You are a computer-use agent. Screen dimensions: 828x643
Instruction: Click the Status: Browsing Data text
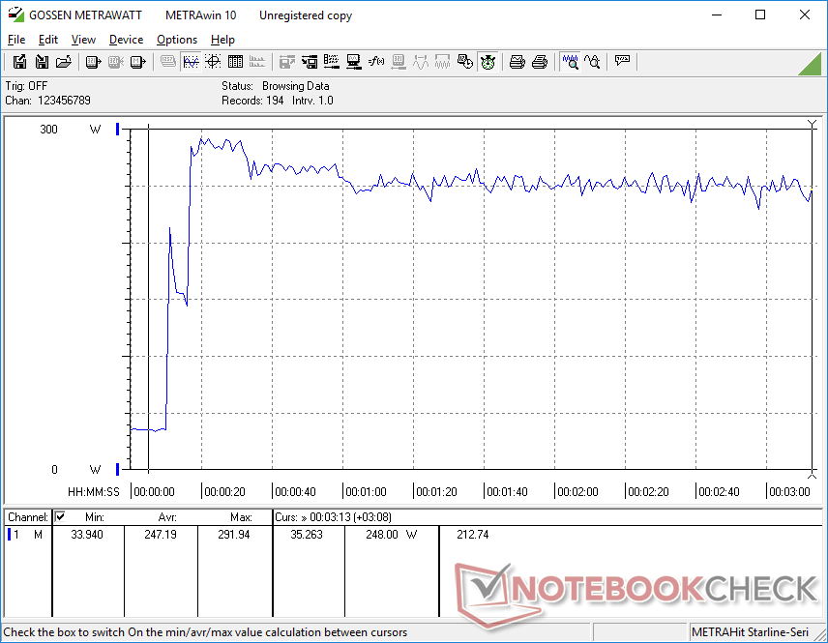pos(276,85)
